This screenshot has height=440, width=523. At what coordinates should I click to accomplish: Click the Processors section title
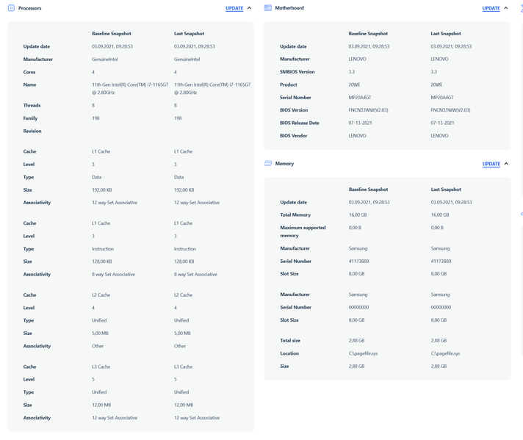[x=29, y=8]
